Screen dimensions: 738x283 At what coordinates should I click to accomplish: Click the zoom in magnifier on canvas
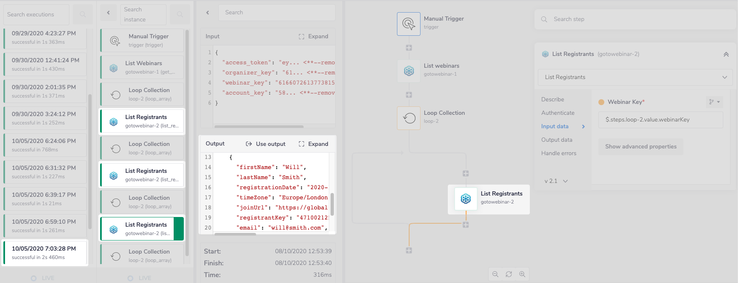pyautogui.click(x=522, y=274)
